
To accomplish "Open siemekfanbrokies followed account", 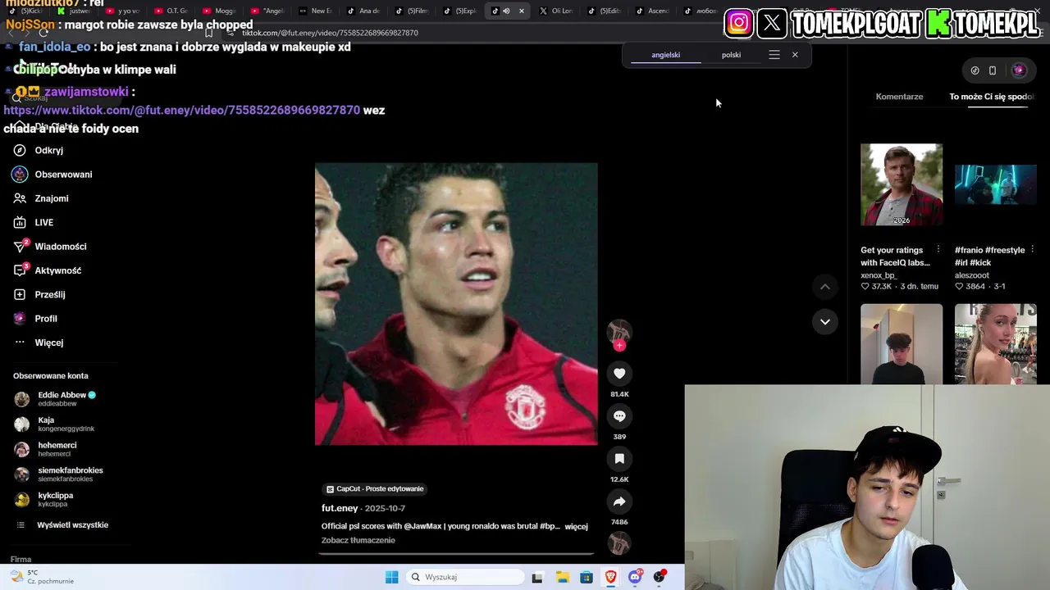I will point(59,474).
